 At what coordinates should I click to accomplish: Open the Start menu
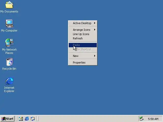click(7, 119)
